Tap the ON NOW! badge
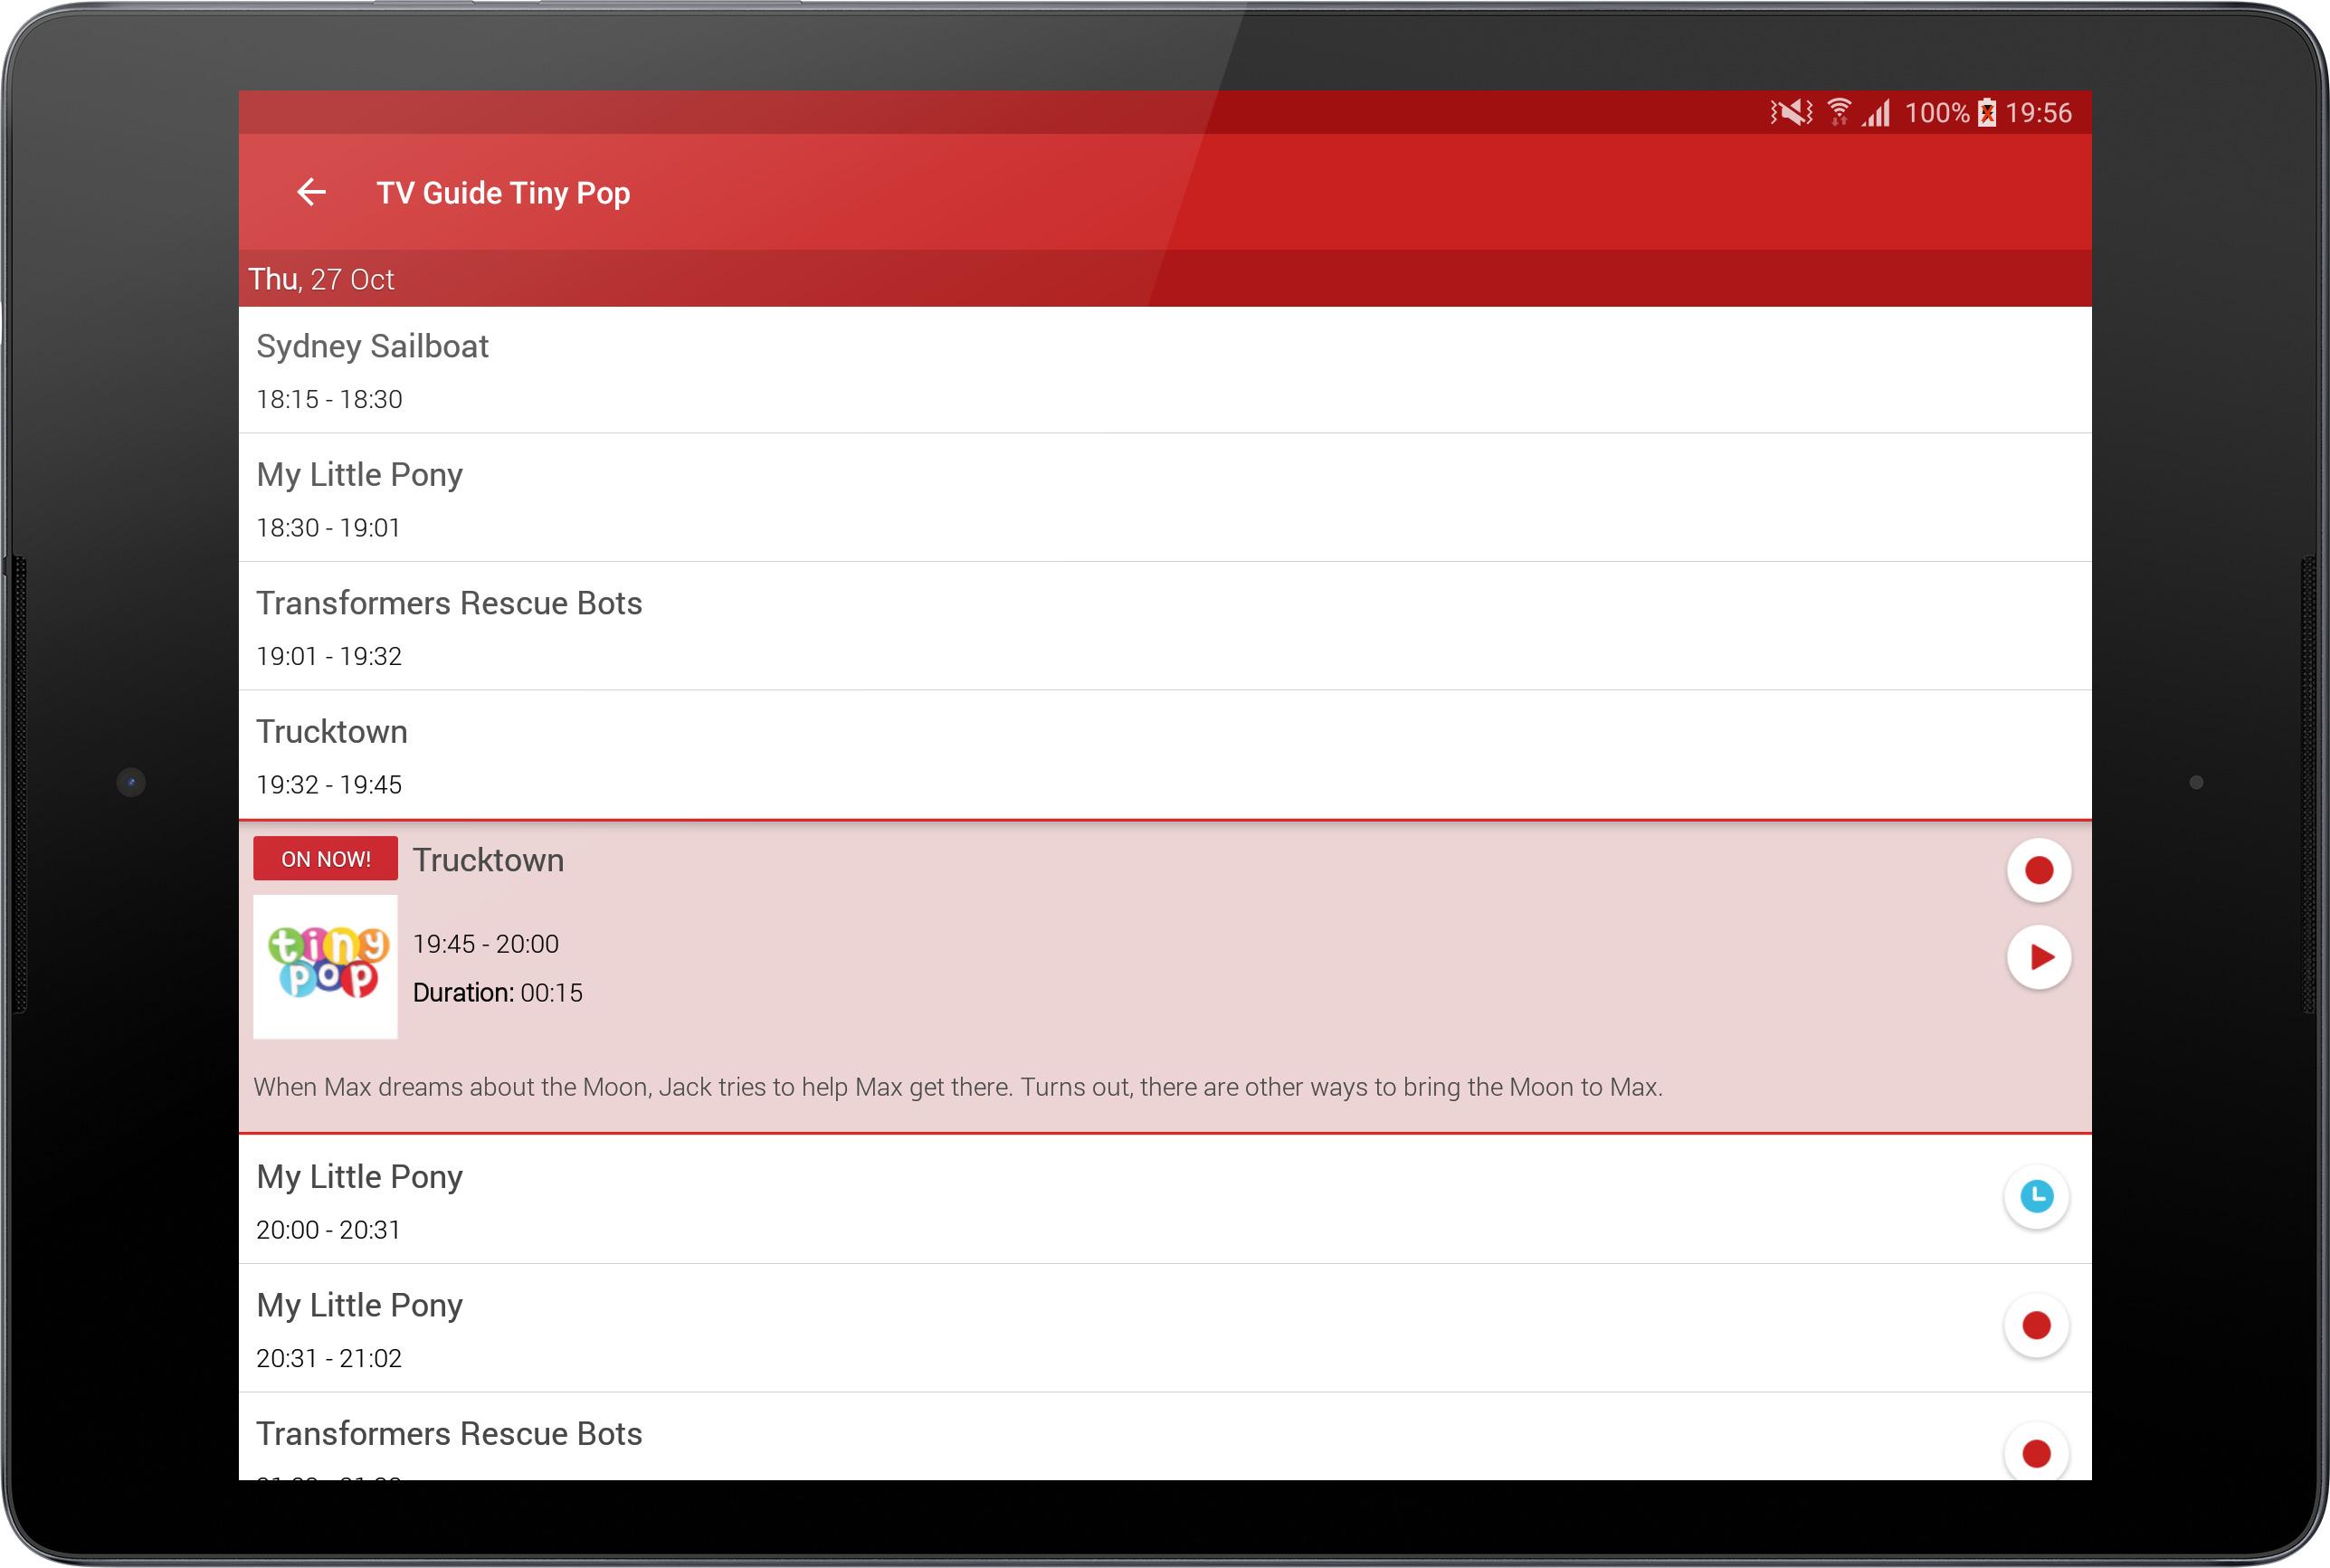Image resolution: width=2330 pixels, height=1568 pixels. tap(325, 859)
